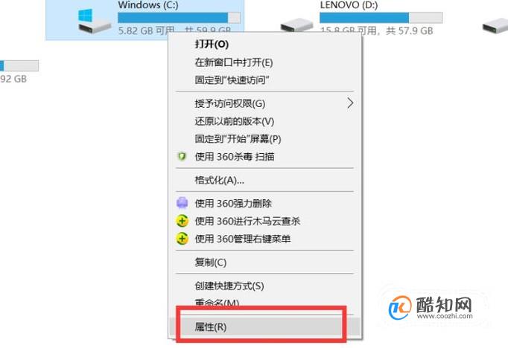
Task: Click the LENOVO (D:) storage usage bar
Action: click(x=381, y=17)
